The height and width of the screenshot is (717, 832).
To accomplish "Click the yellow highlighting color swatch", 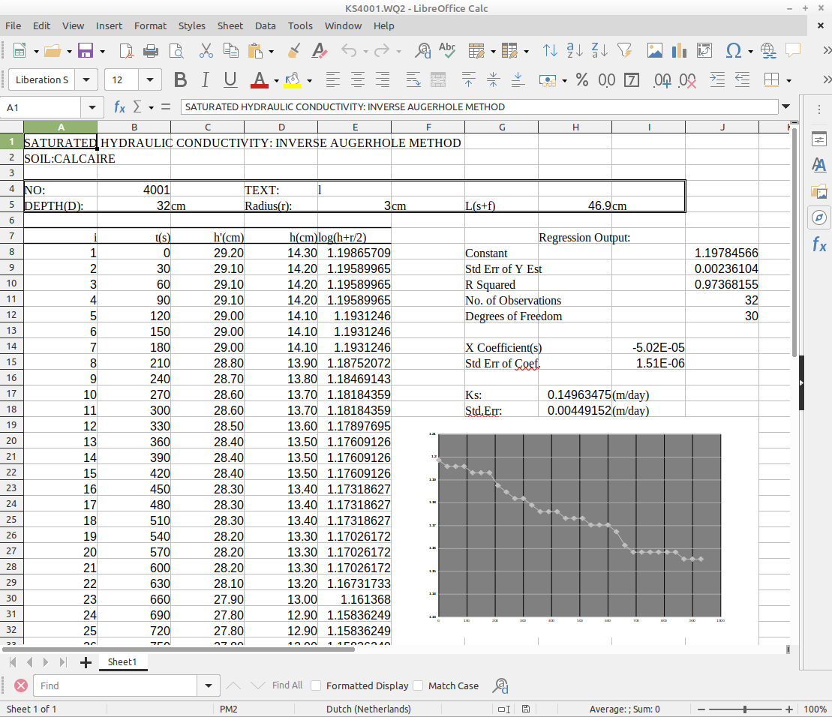I will 293,80.
